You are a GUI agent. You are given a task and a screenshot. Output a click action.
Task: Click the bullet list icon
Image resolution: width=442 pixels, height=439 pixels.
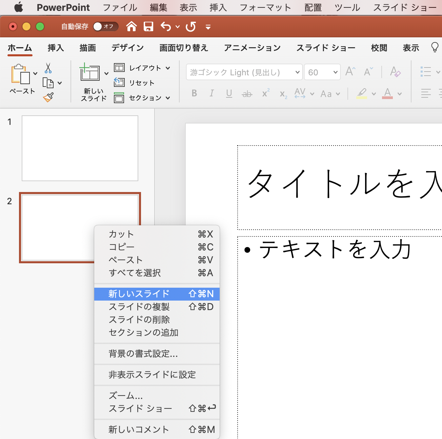pos(426,72)
